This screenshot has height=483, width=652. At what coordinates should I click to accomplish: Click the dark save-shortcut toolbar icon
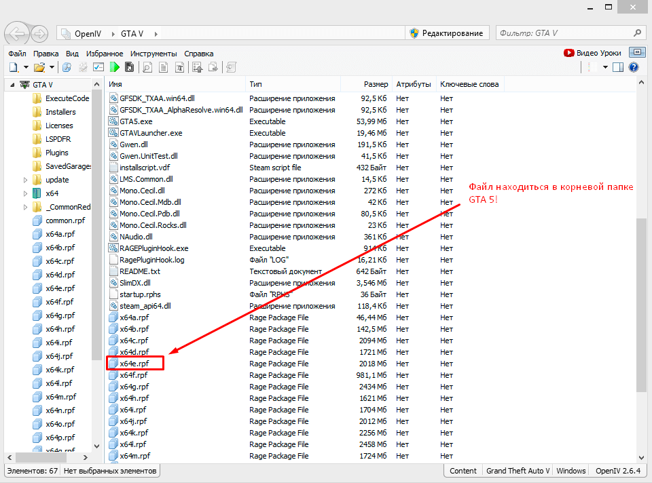(x=129, y=67)
